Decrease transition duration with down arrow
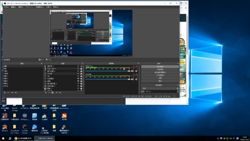250x141 pixels. click(x=178, y=92)
